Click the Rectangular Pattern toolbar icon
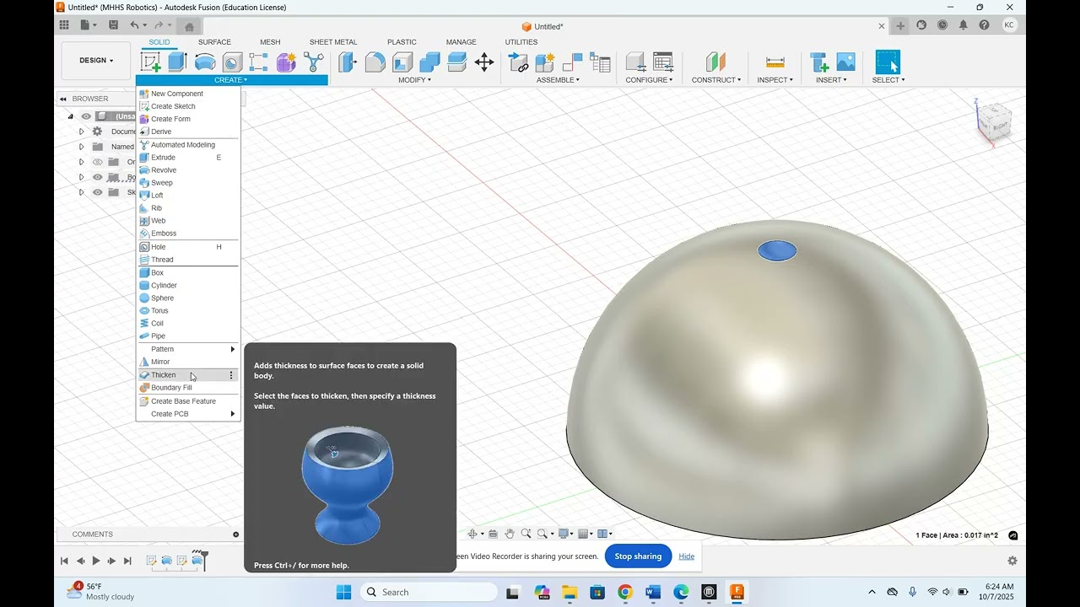The image size is (1080, 607). coord(259,62)
